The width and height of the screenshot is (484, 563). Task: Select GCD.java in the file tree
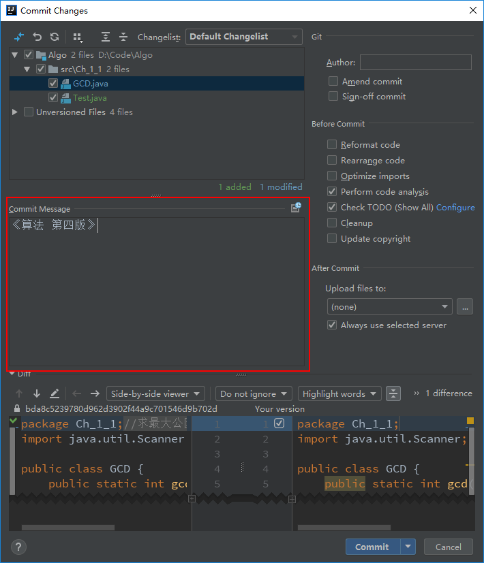[90, 84]
